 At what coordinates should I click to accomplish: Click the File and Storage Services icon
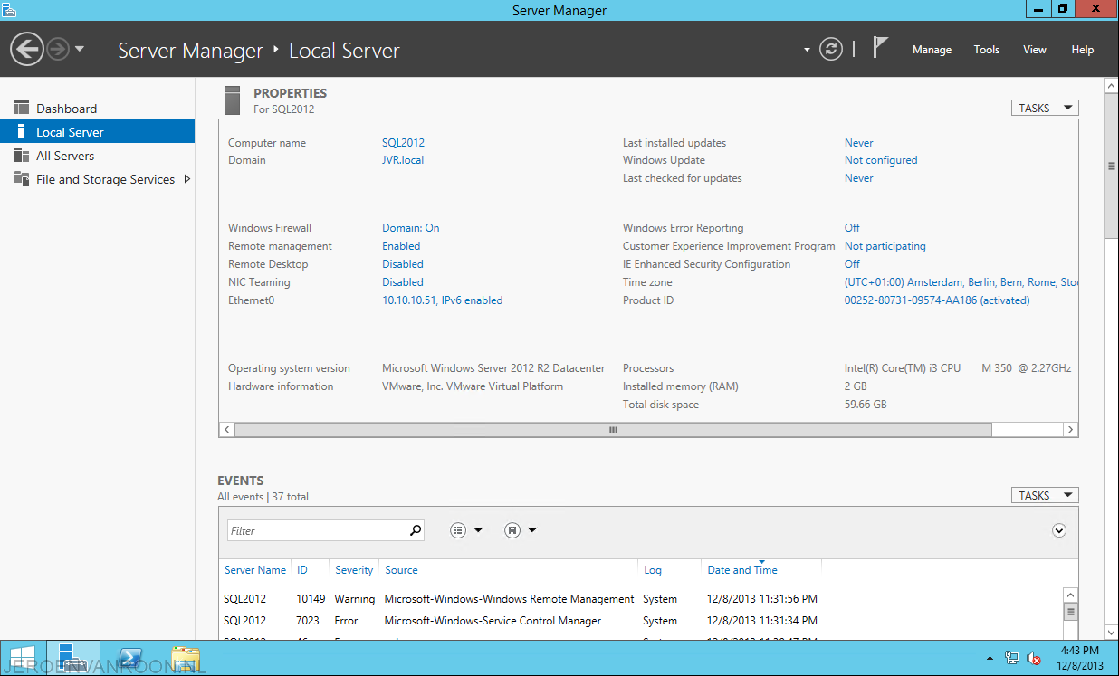tap(22, 178)
